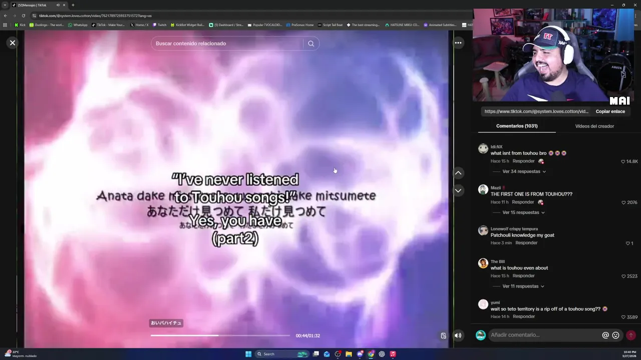Viewport: 641px width, 360px height.
Task: Click Copiar enlace button
Action: coord(610,111)
